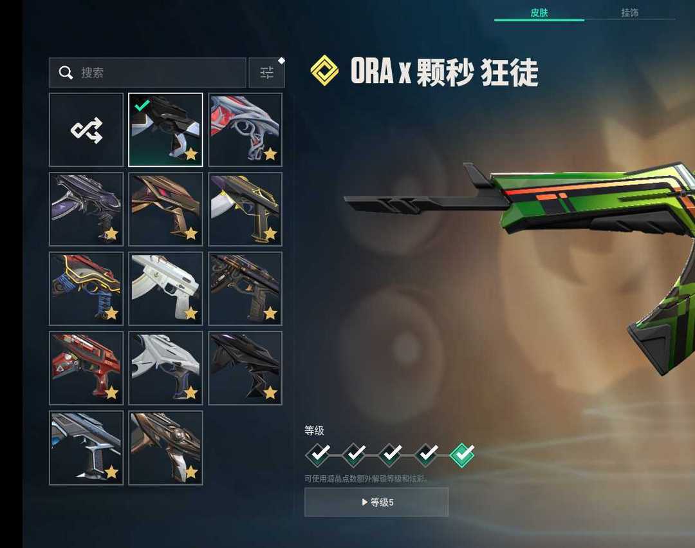The image size is (695, 548).
Task: Choose the red and silver ornate skin
Action: [245, 130]
